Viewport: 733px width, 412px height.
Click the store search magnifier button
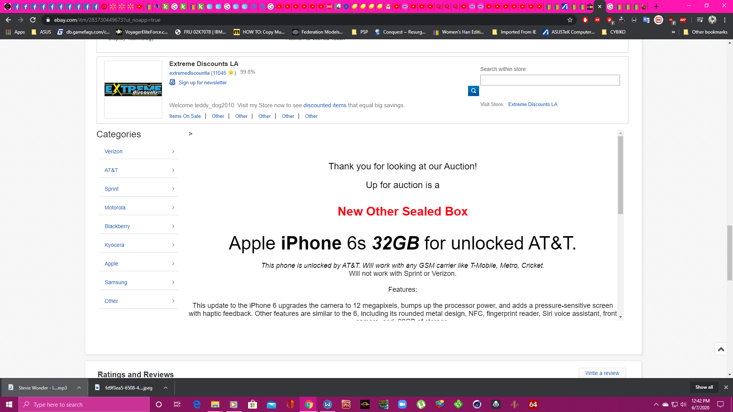click(473, 91)
